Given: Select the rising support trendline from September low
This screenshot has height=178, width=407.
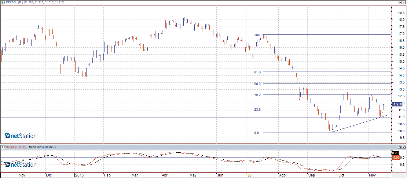Looking at the screenshot, I should [x=359, y=123].
